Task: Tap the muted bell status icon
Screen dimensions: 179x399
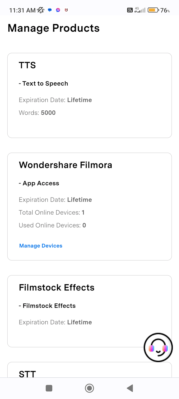Action: (41, 10)
